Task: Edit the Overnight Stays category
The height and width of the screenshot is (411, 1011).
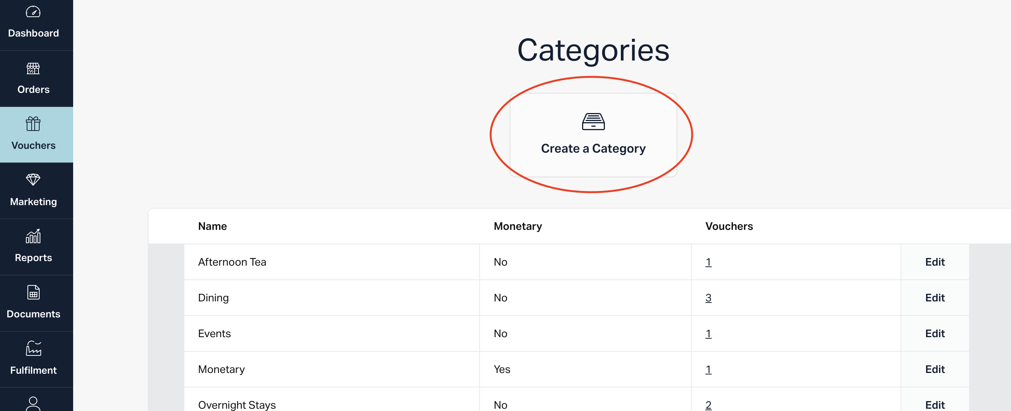Action: (935, 405)
